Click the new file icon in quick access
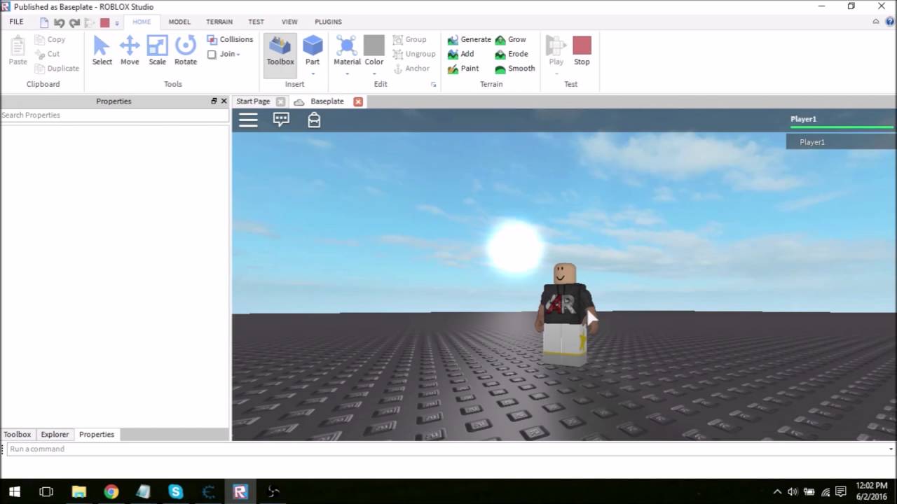The width and height of the screenshot is (897, 504). click(44, 22)
